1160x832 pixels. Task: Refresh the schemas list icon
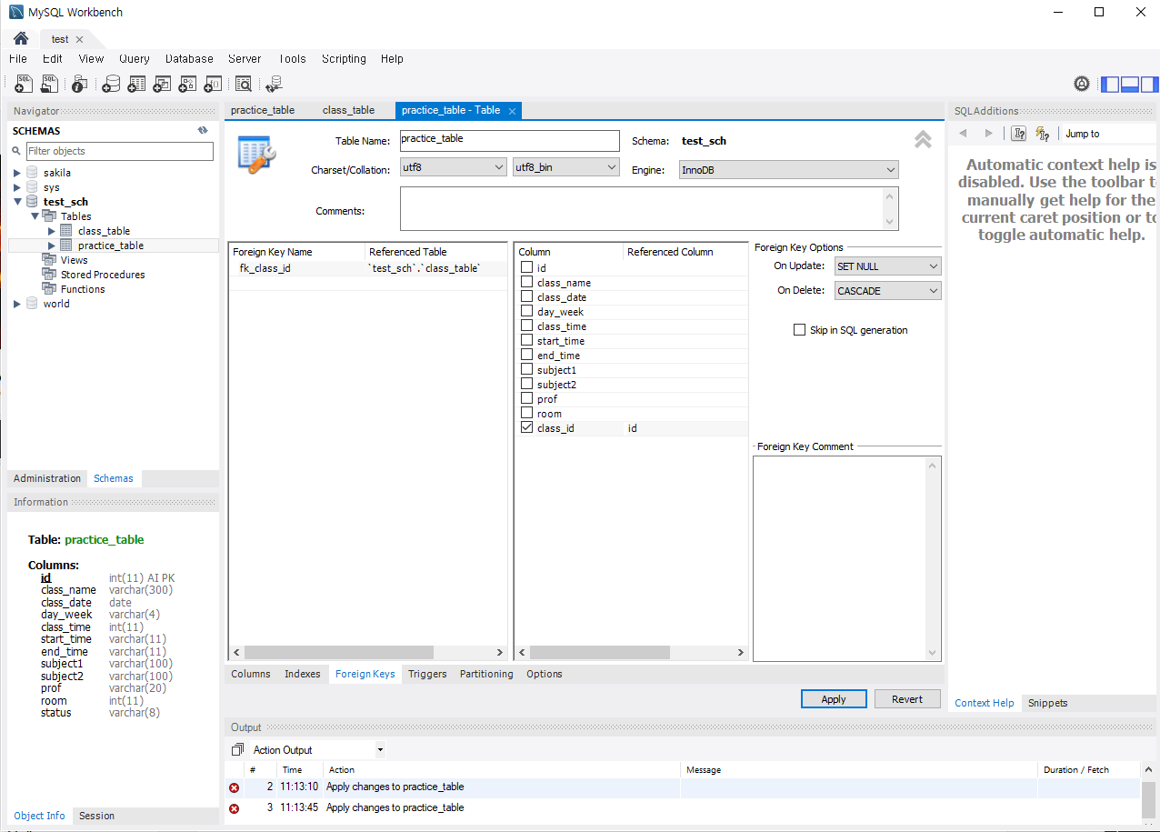pyautogui.click(x=203, y=131)
